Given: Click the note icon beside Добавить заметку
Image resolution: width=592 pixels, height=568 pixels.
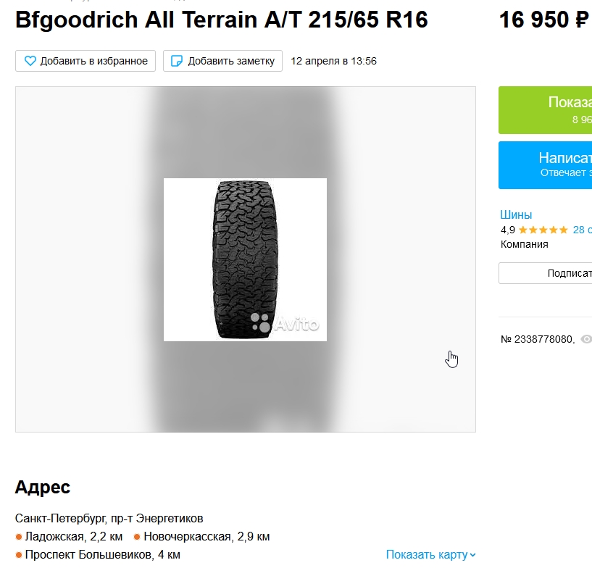Looking at the screenshot, I should click(x=177, y=61).
